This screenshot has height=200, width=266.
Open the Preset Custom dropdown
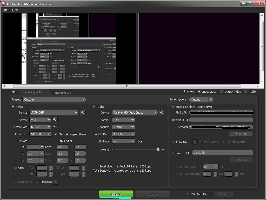[54, 99]
